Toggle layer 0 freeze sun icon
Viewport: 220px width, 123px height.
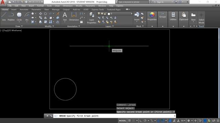(102, 14)
